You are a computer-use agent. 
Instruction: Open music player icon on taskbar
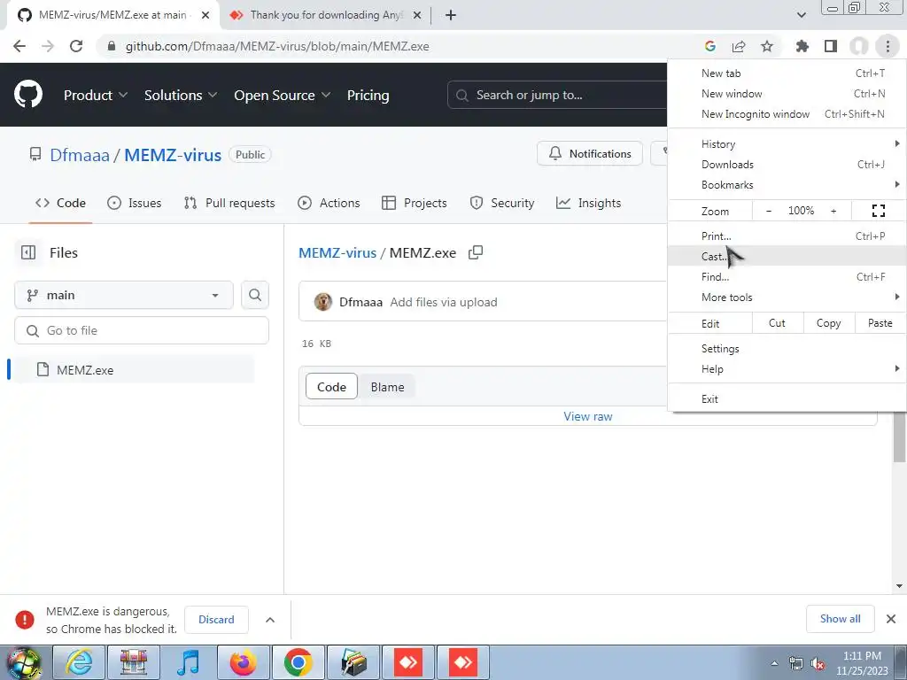(x=189, y=662)
